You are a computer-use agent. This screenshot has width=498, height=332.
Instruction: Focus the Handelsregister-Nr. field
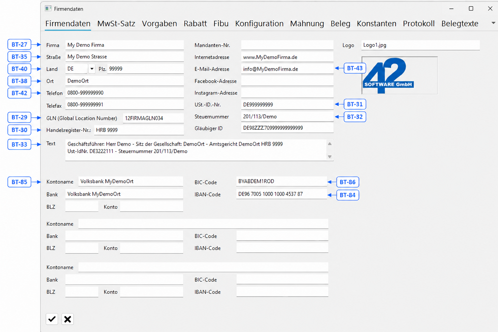tap(139, 130)
